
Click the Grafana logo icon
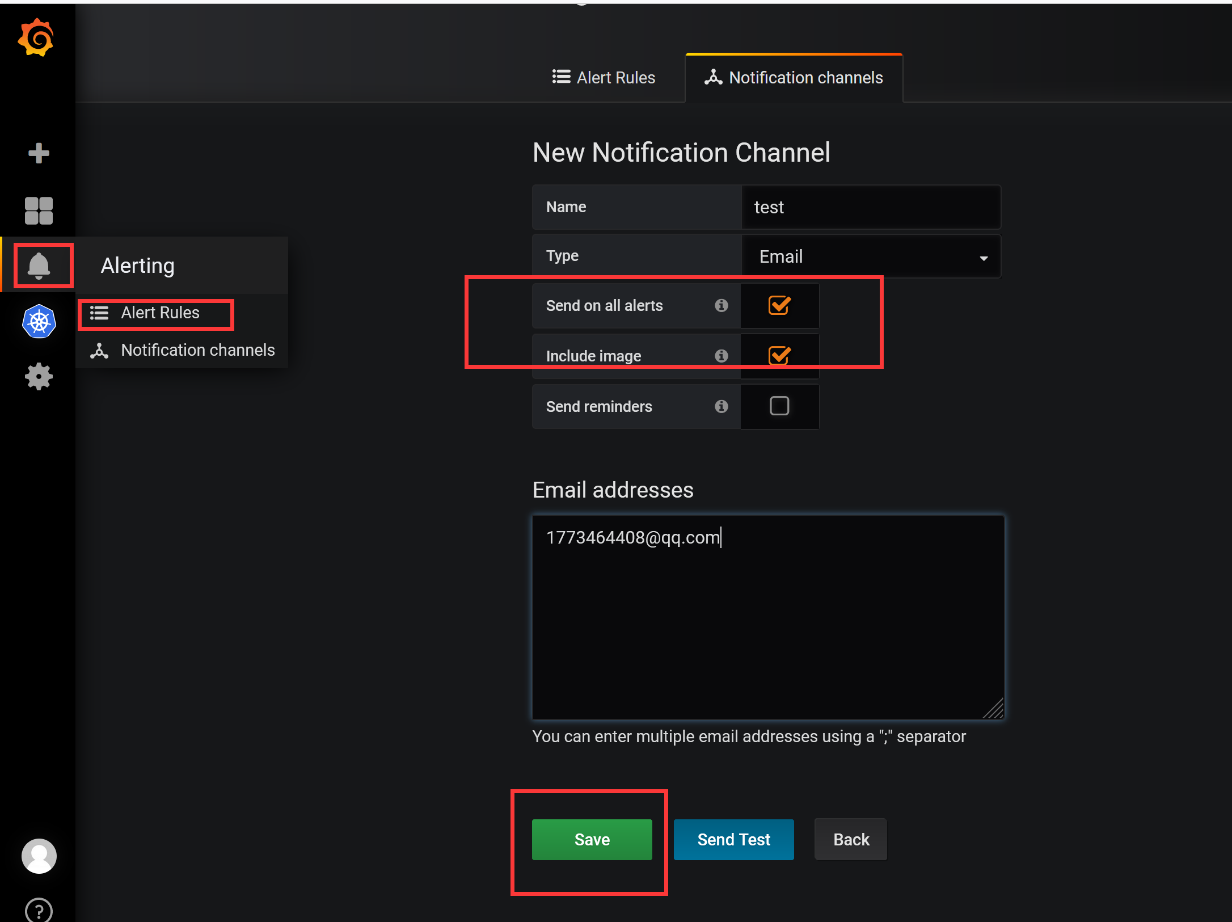pyautogui.click(x=36, y=38)
